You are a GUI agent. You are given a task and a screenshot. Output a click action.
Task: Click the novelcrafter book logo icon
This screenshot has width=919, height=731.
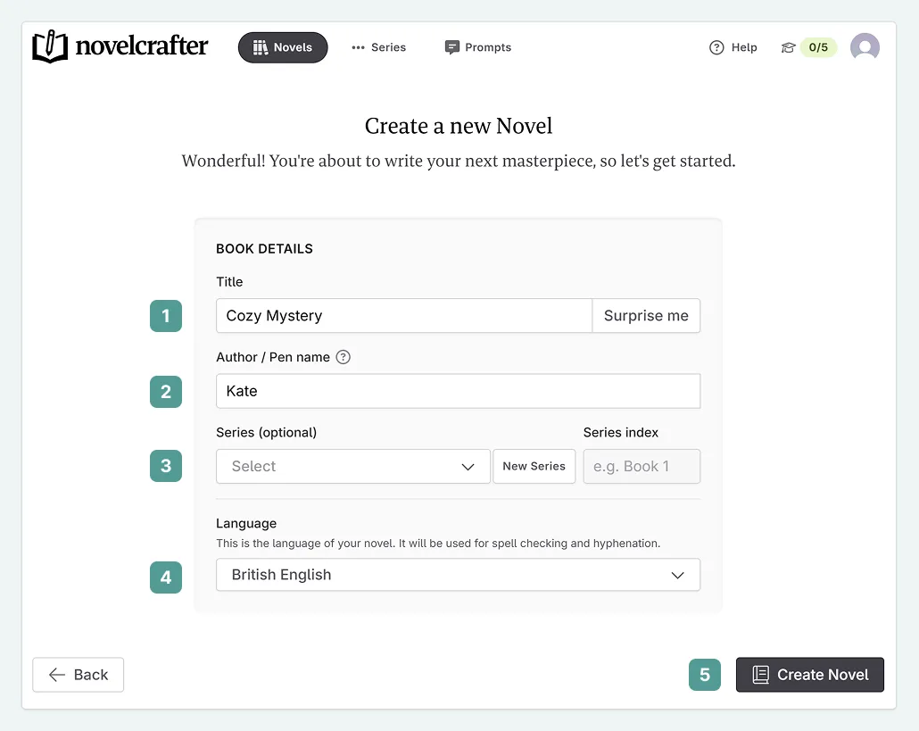point(50,47)
